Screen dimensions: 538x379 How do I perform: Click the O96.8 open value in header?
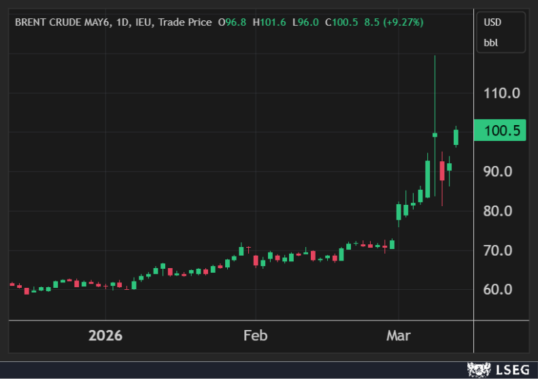232,22
